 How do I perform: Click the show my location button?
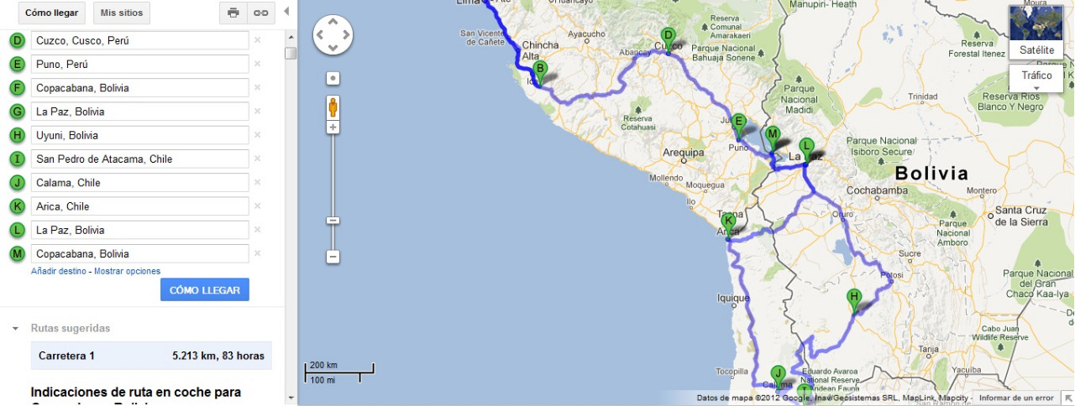coord(333,78)
